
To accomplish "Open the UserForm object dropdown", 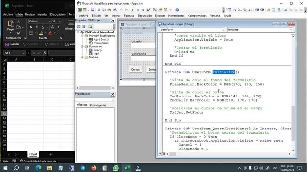I will point(223,30).
